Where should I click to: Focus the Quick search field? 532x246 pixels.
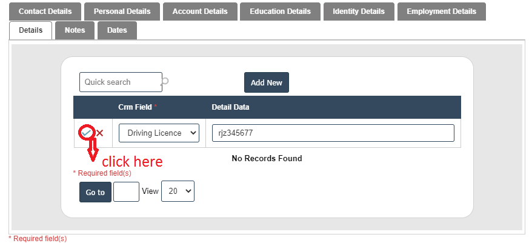point(120,82)
